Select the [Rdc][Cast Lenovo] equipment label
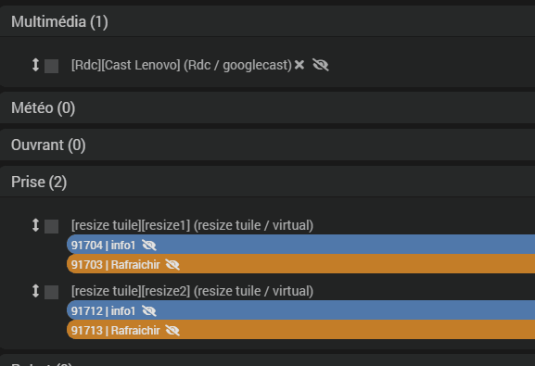535x366 pixels. click(182, 65)
